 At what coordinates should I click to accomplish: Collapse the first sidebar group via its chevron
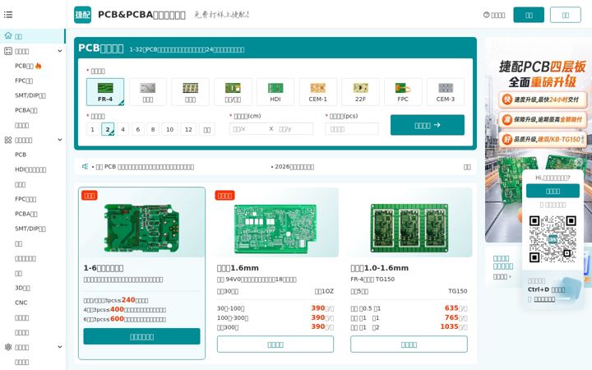pyautogui.click(x=60, y=51)
